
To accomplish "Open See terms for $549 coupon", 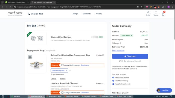I will [x=84, y=65].
